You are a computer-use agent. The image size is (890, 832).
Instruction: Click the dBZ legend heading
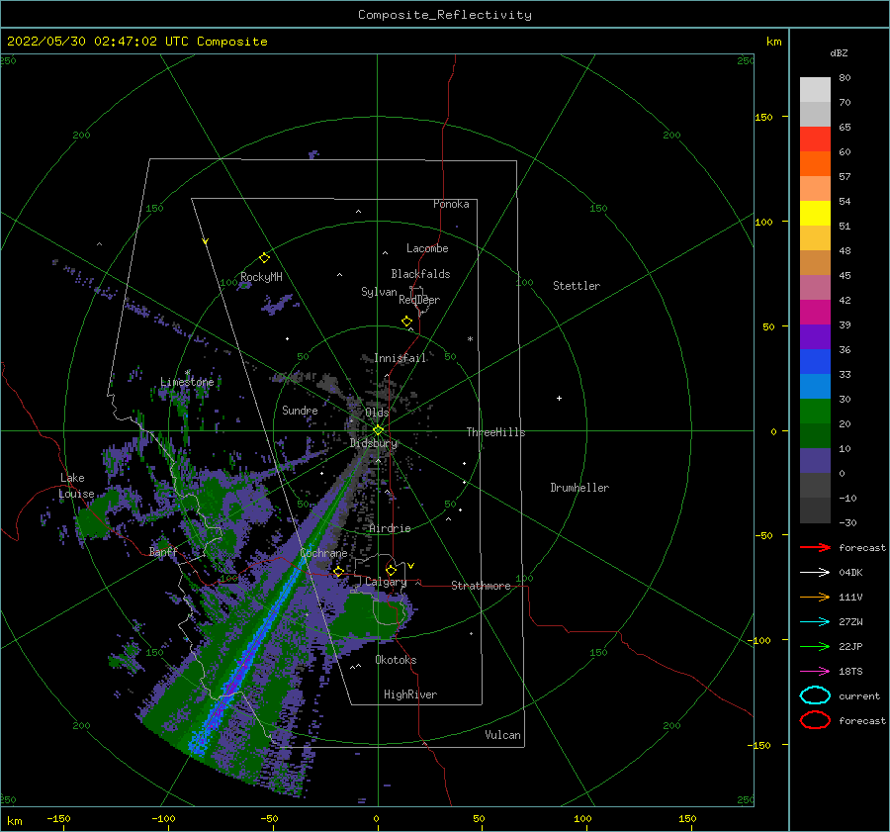(x=839, y=52)
